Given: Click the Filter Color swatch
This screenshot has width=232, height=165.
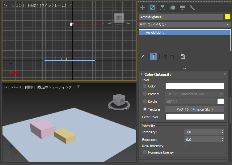Looking at the screenshot, I should click(x=195, y=117).
